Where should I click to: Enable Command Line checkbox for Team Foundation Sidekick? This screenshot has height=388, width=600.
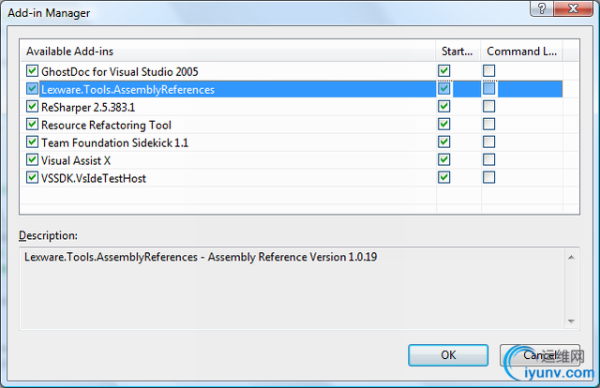point(489,142)
